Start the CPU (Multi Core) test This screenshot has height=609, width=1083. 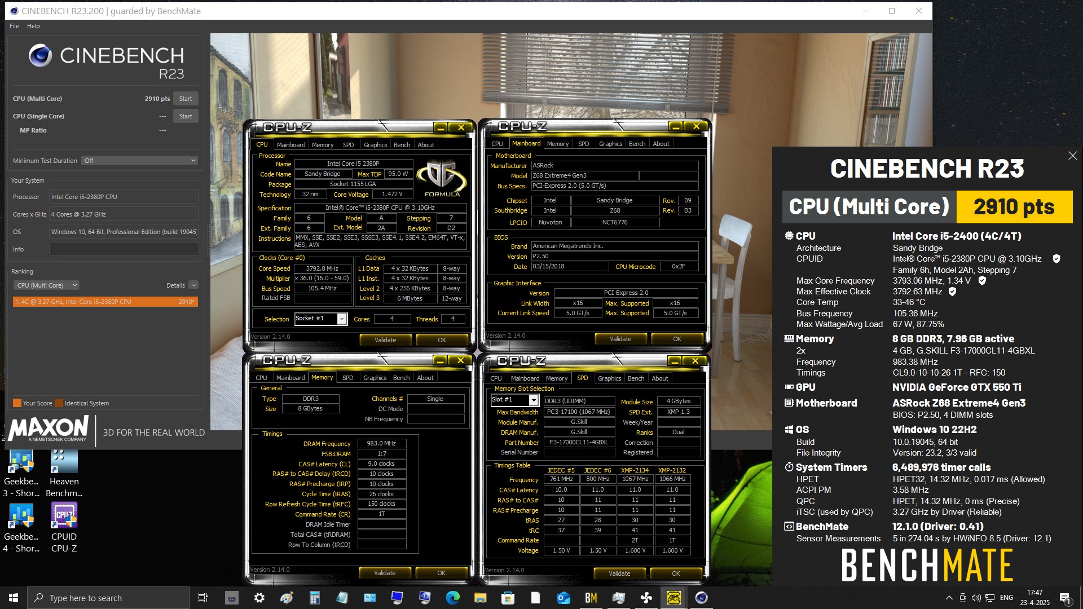(x=186, y=99)
